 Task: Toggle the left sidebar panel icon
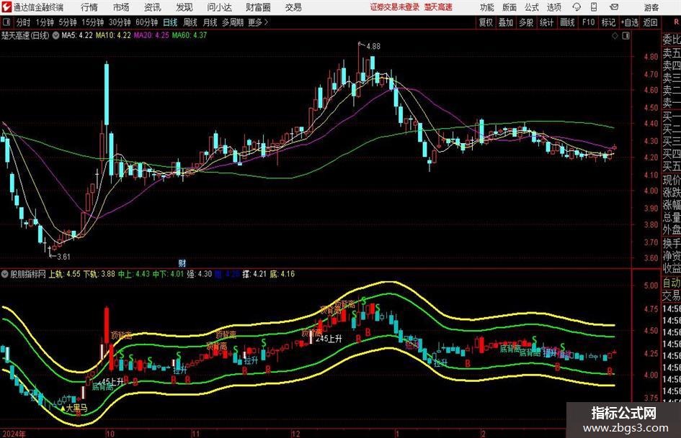[6, 22]
